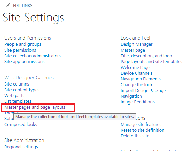Open Title, description, and logo settings
This screenshot has width=184, height=151.
click(146, 56)
